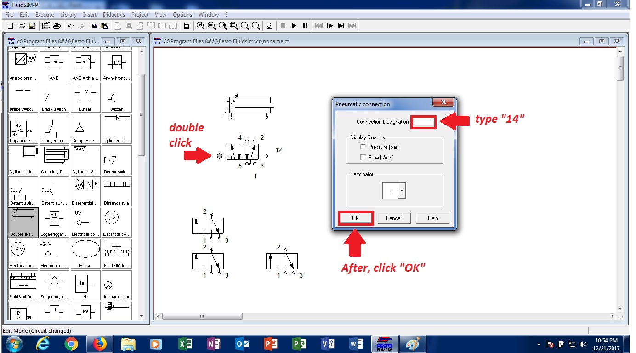Image resolution: width=636 pixels, height=353 pixels.
Task: Click the Zoom In magnifier icon
Action: [245, 26]
